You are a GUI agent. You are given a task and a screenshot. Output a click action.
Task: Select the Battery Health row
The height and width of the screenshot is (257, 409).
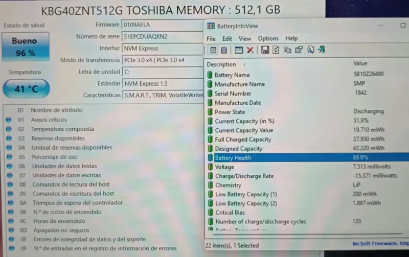click(307, 157)
